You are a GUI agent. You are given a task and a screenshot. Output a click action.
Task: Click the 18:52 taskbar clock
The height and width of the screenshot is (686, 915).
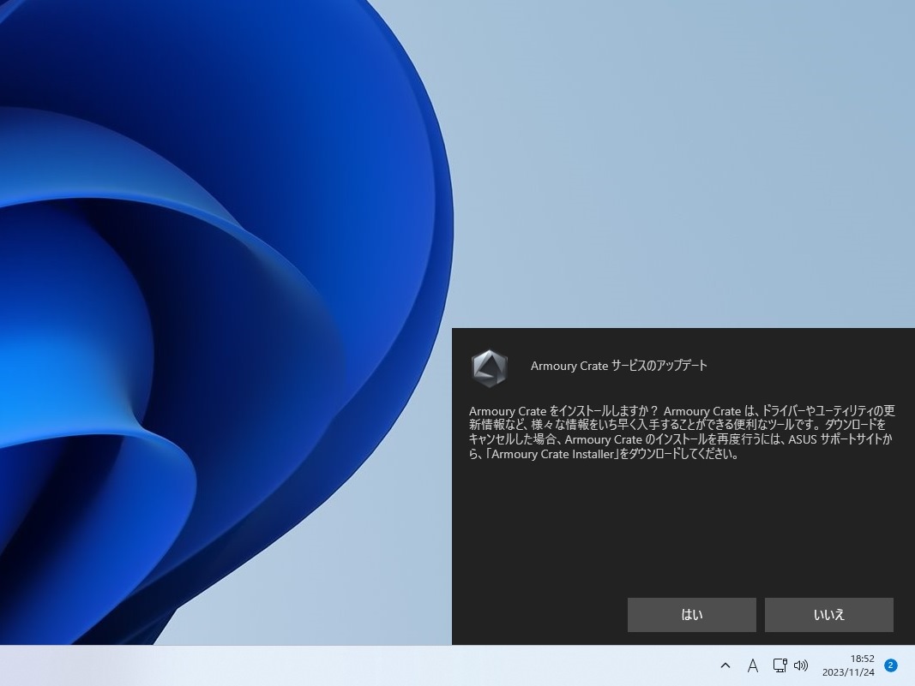click(x=862, y=659)
